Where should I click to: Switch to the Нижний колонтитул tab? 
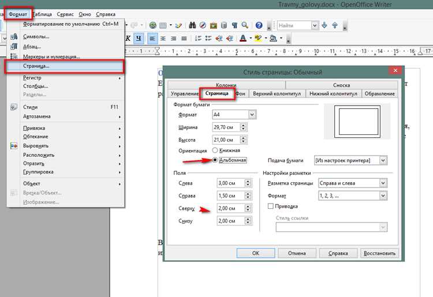click(x=333, y=93)
